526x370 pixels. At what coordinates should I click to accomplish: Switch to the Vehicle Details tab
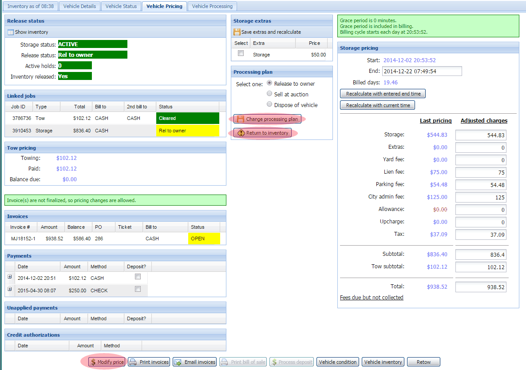[x=79, y=6]
